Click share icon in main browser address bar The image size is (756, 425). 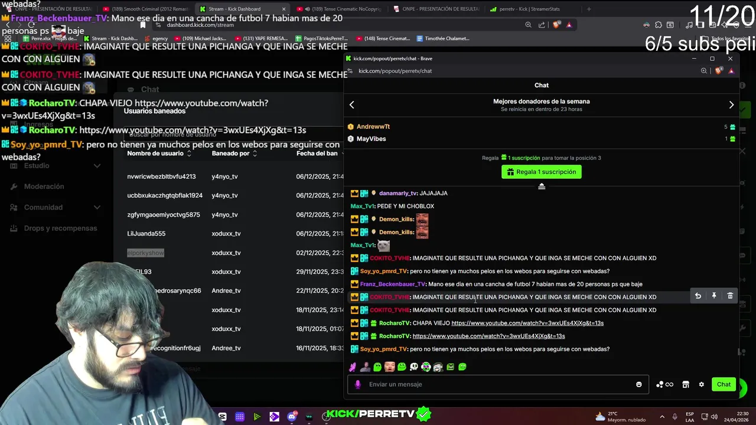tap(542, 25)
